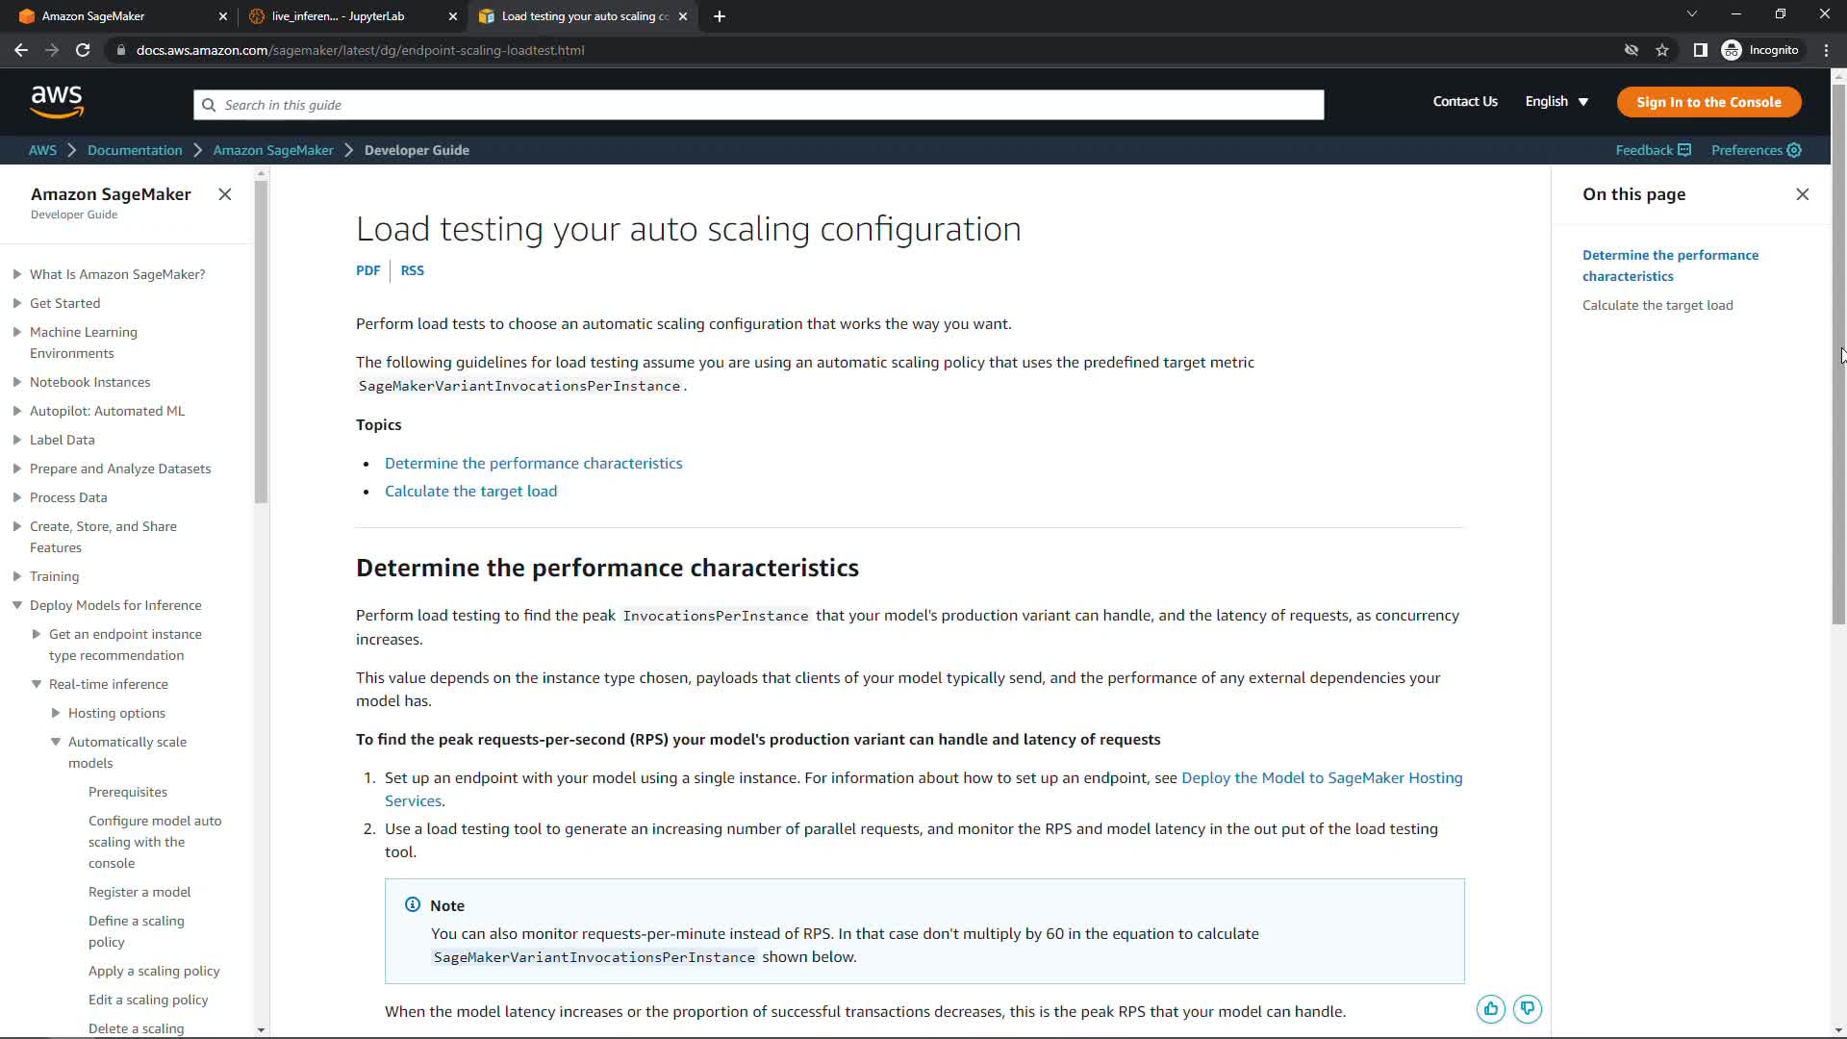Reload the current page
The width and height of the screenshot is (1847, 1039).
tap(83, 50)
